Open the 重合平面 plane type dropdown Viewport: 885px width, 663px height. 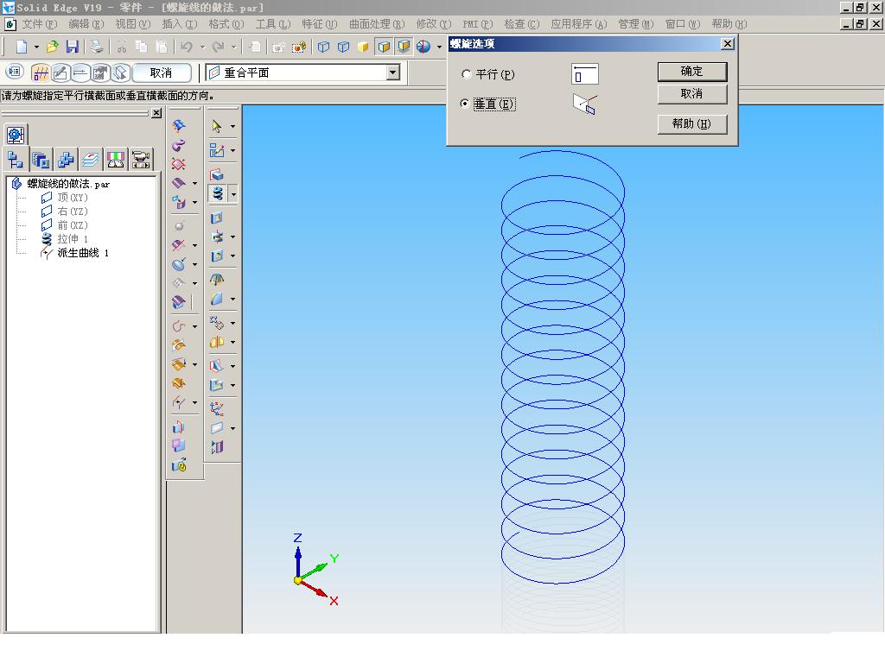click(393, 73)
